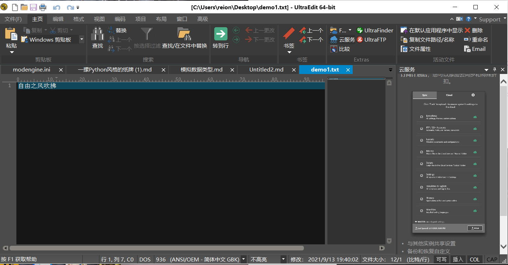Open the encoding 936 ANSI/OEM dropdown
This screenshot has height=265, width=508.
[244, 259]
